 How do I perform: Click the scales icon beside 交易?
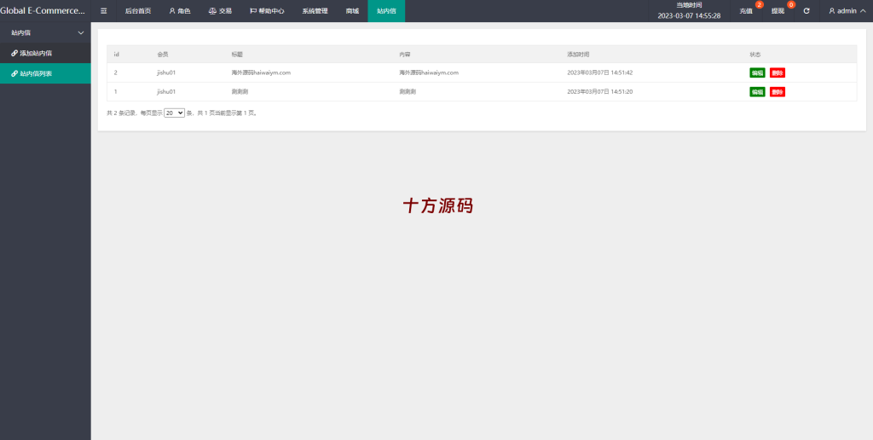point(212,11)
